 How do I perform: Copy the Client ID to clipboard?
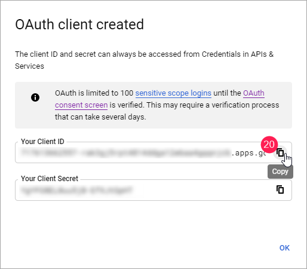[x=280, y=153]
